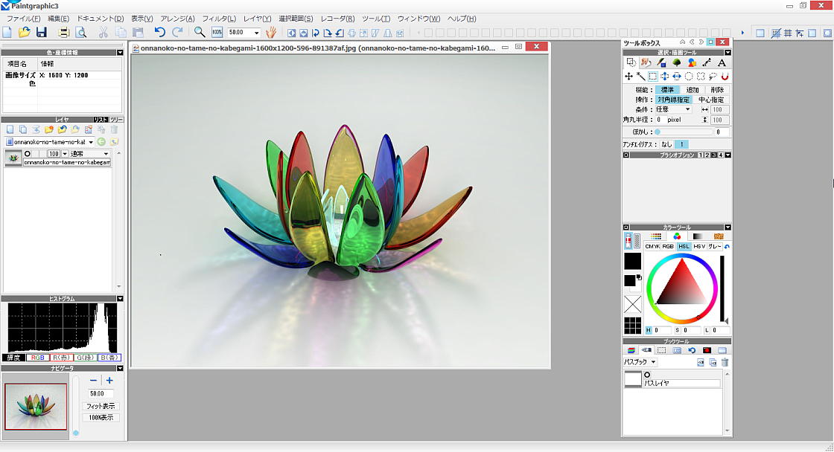
Task: Switch color model to HSV
Action: [x=699, y=247]
